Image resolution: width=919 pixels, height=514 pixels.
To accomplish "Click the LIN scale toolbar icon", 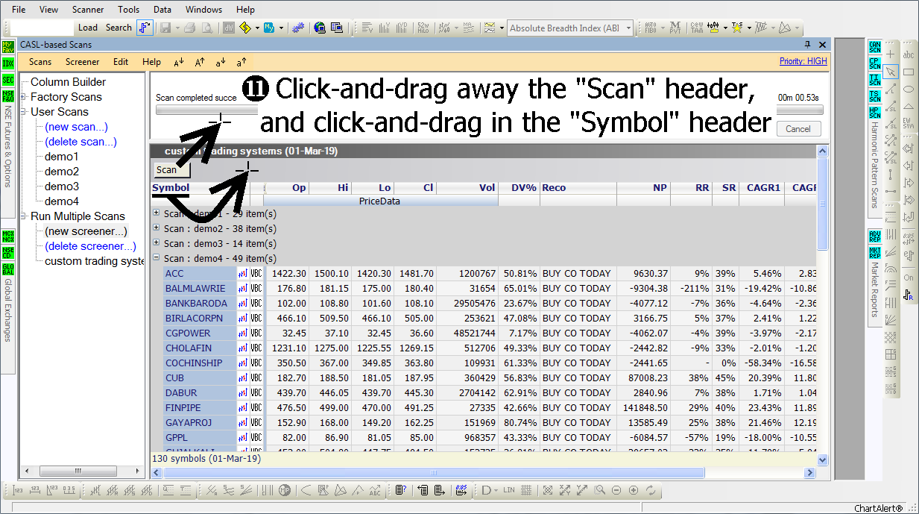I will tap(509, 490).
